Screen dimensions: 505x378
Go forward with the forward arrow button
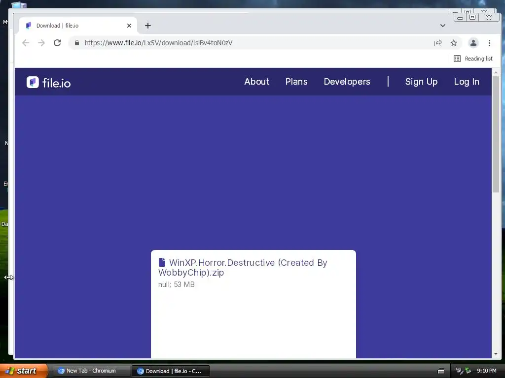click(x=41, y=43)
